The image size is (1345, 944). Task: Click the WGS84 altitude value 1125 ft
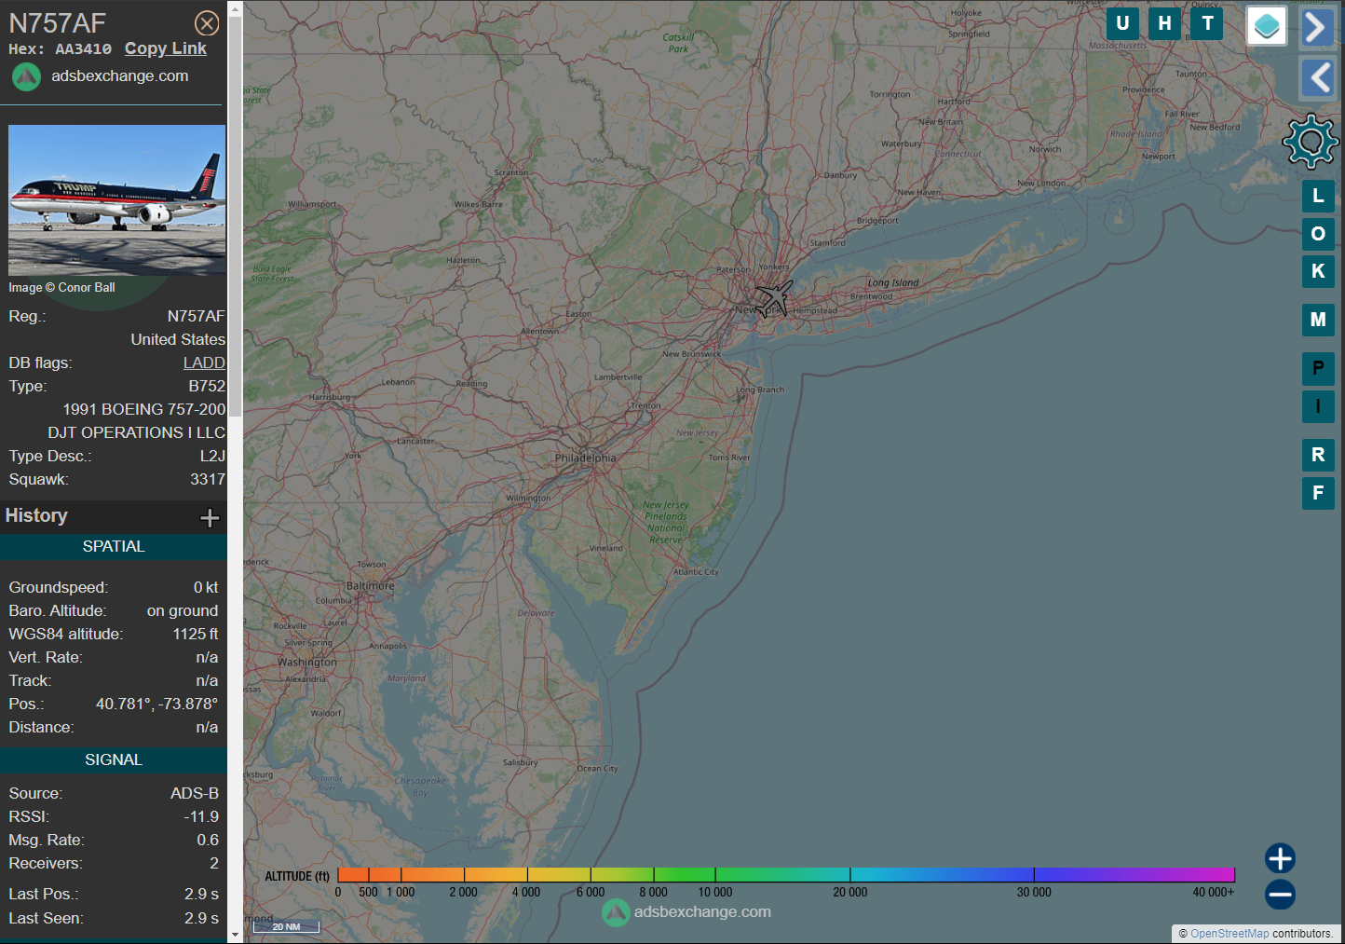pyautogui.click(x=196, y=634)
